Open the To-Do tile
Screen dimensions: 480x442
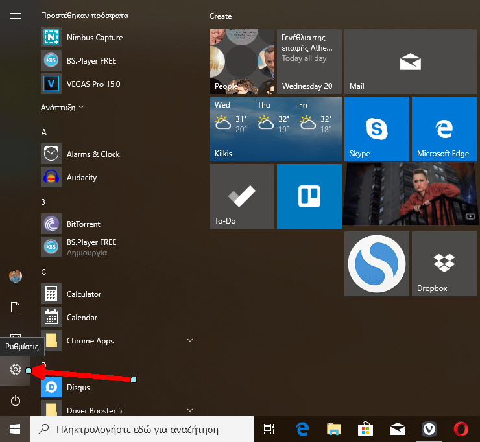coord(242,196)
